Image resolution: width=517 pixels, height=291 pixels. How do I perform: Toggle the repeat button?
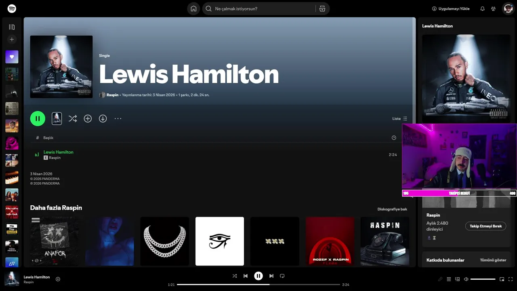click(282, 276)
